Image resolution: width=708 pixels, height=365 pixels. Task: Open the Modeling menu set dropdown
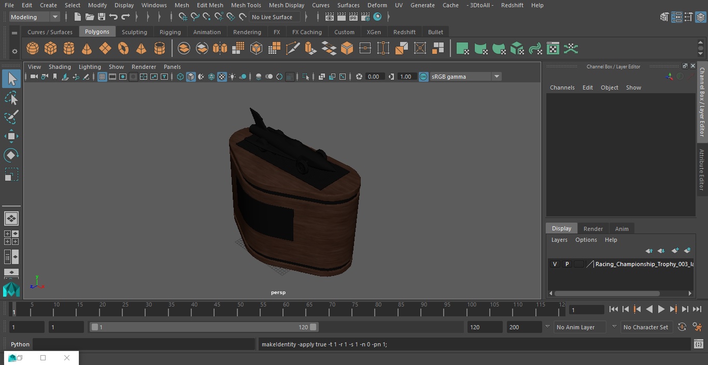click(35, 17)
